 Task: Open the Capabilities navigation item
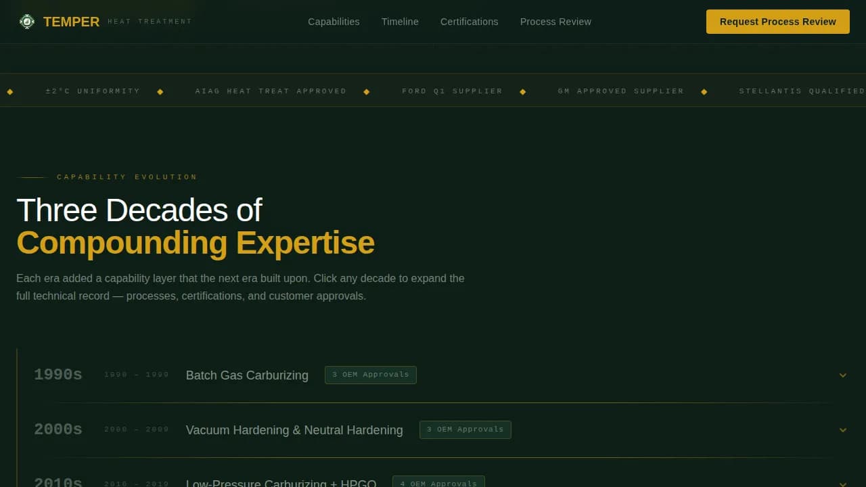(x=334, y=21)
